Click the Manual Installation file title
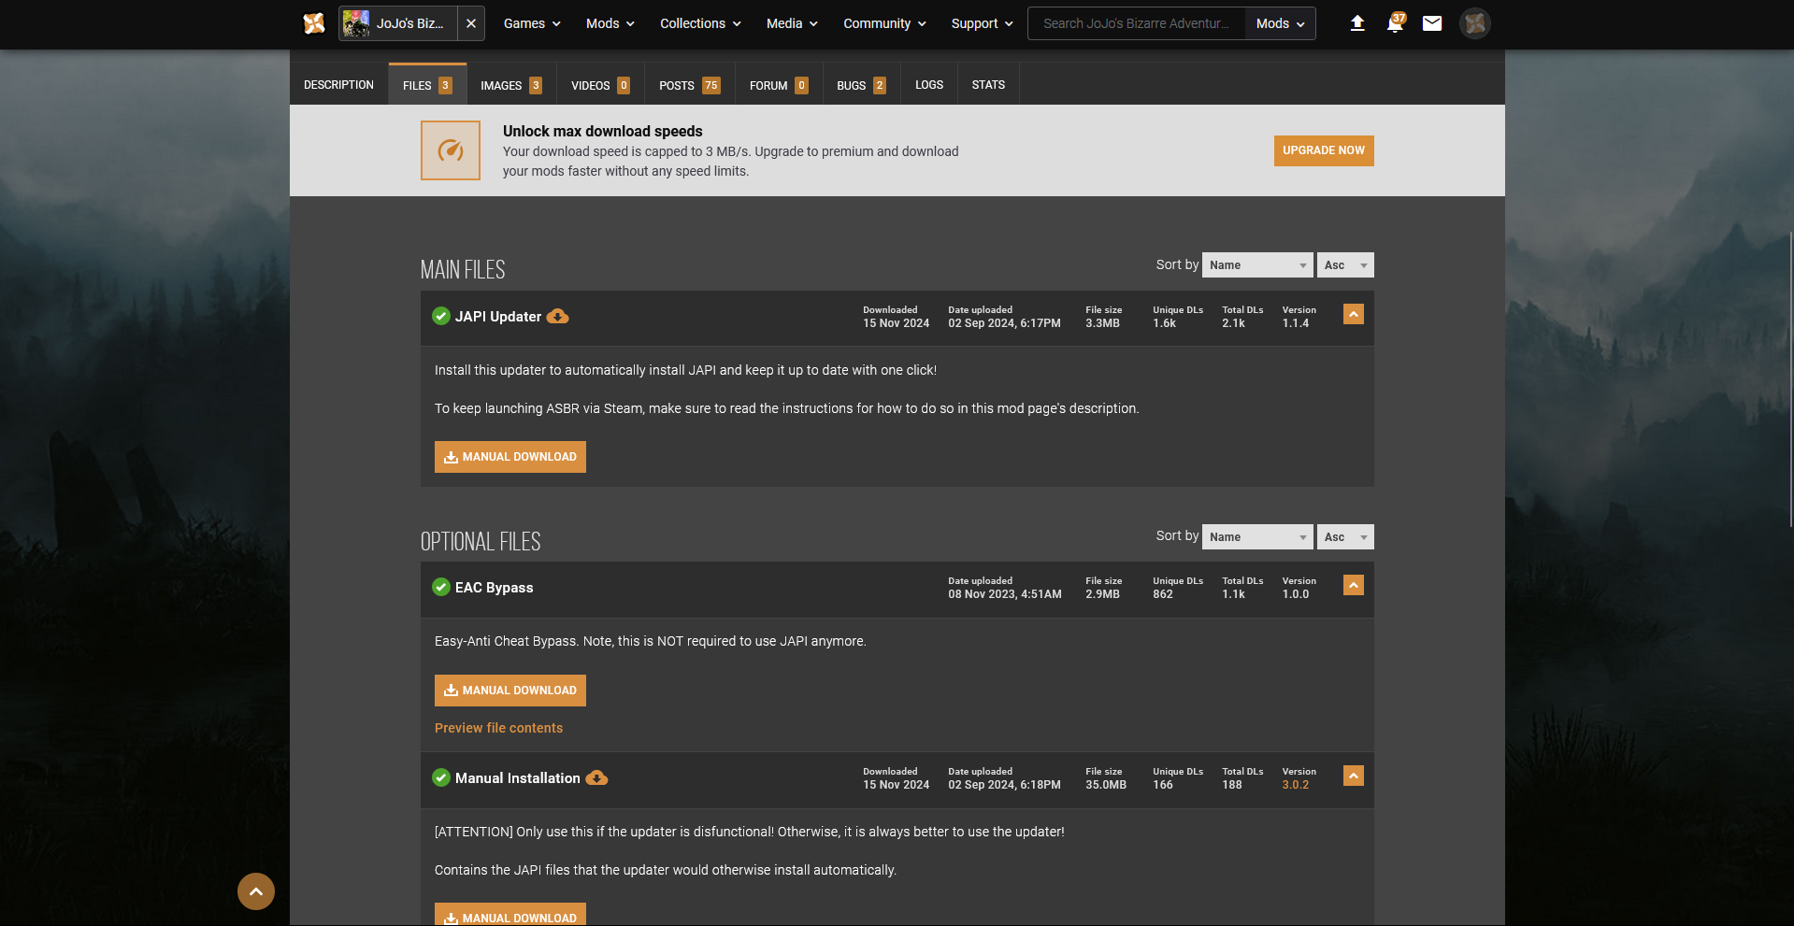Screen dimensions: 1794x926 pos(518,778)
